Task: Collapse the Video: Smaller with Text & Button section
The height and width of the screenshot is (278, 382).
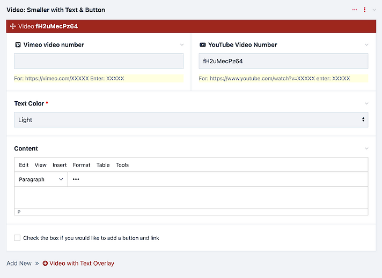Action: 374,10
